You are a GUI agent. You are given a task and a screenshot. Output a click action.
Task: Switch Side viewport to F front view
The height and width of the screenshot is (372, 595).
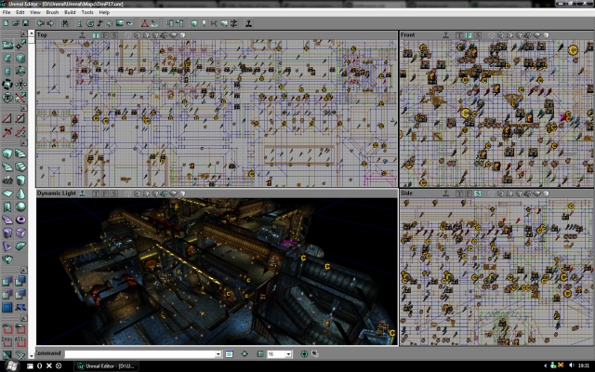pyautogui.click(x=469, y=193)
